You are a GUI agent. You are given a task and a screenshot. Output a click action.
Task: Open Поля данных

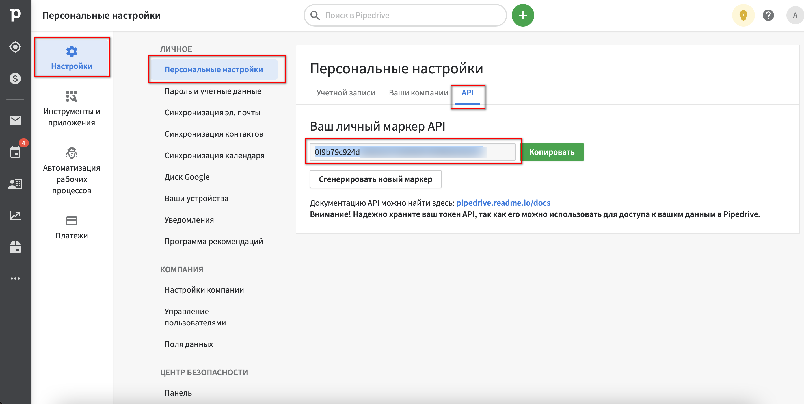pyautogui.click(x=189, y=344)
